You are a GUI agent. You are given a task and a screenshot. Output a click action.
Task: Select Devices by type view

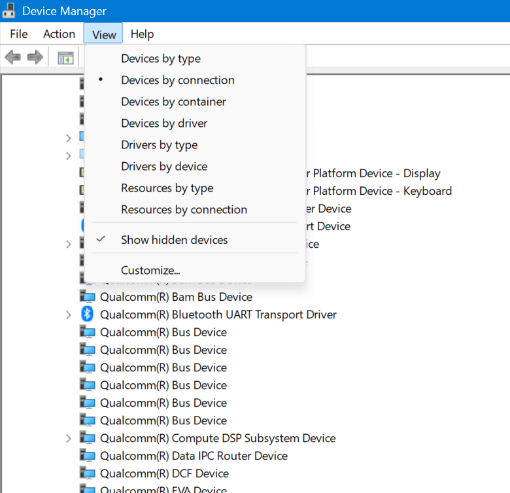pyautogui.click(x=195, y=59)
